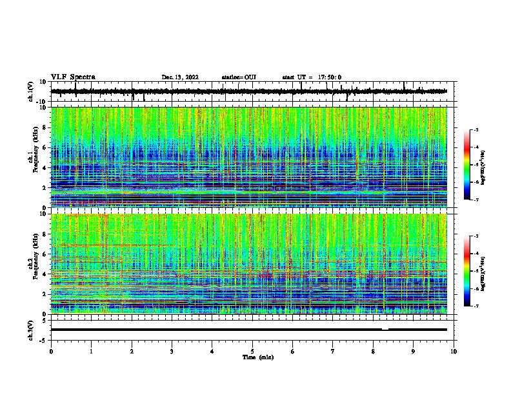511x394 pixels.
Task: Click inside the ch.2 spectrogram panel
Action: pyautogui.click(x=249, y=264)
